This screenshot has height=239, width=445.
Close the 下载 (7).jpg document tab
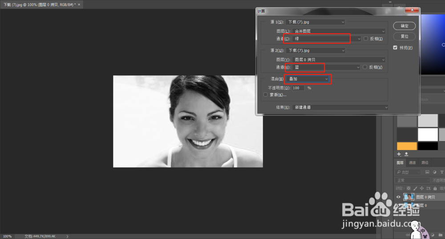(x=79, y=4)
